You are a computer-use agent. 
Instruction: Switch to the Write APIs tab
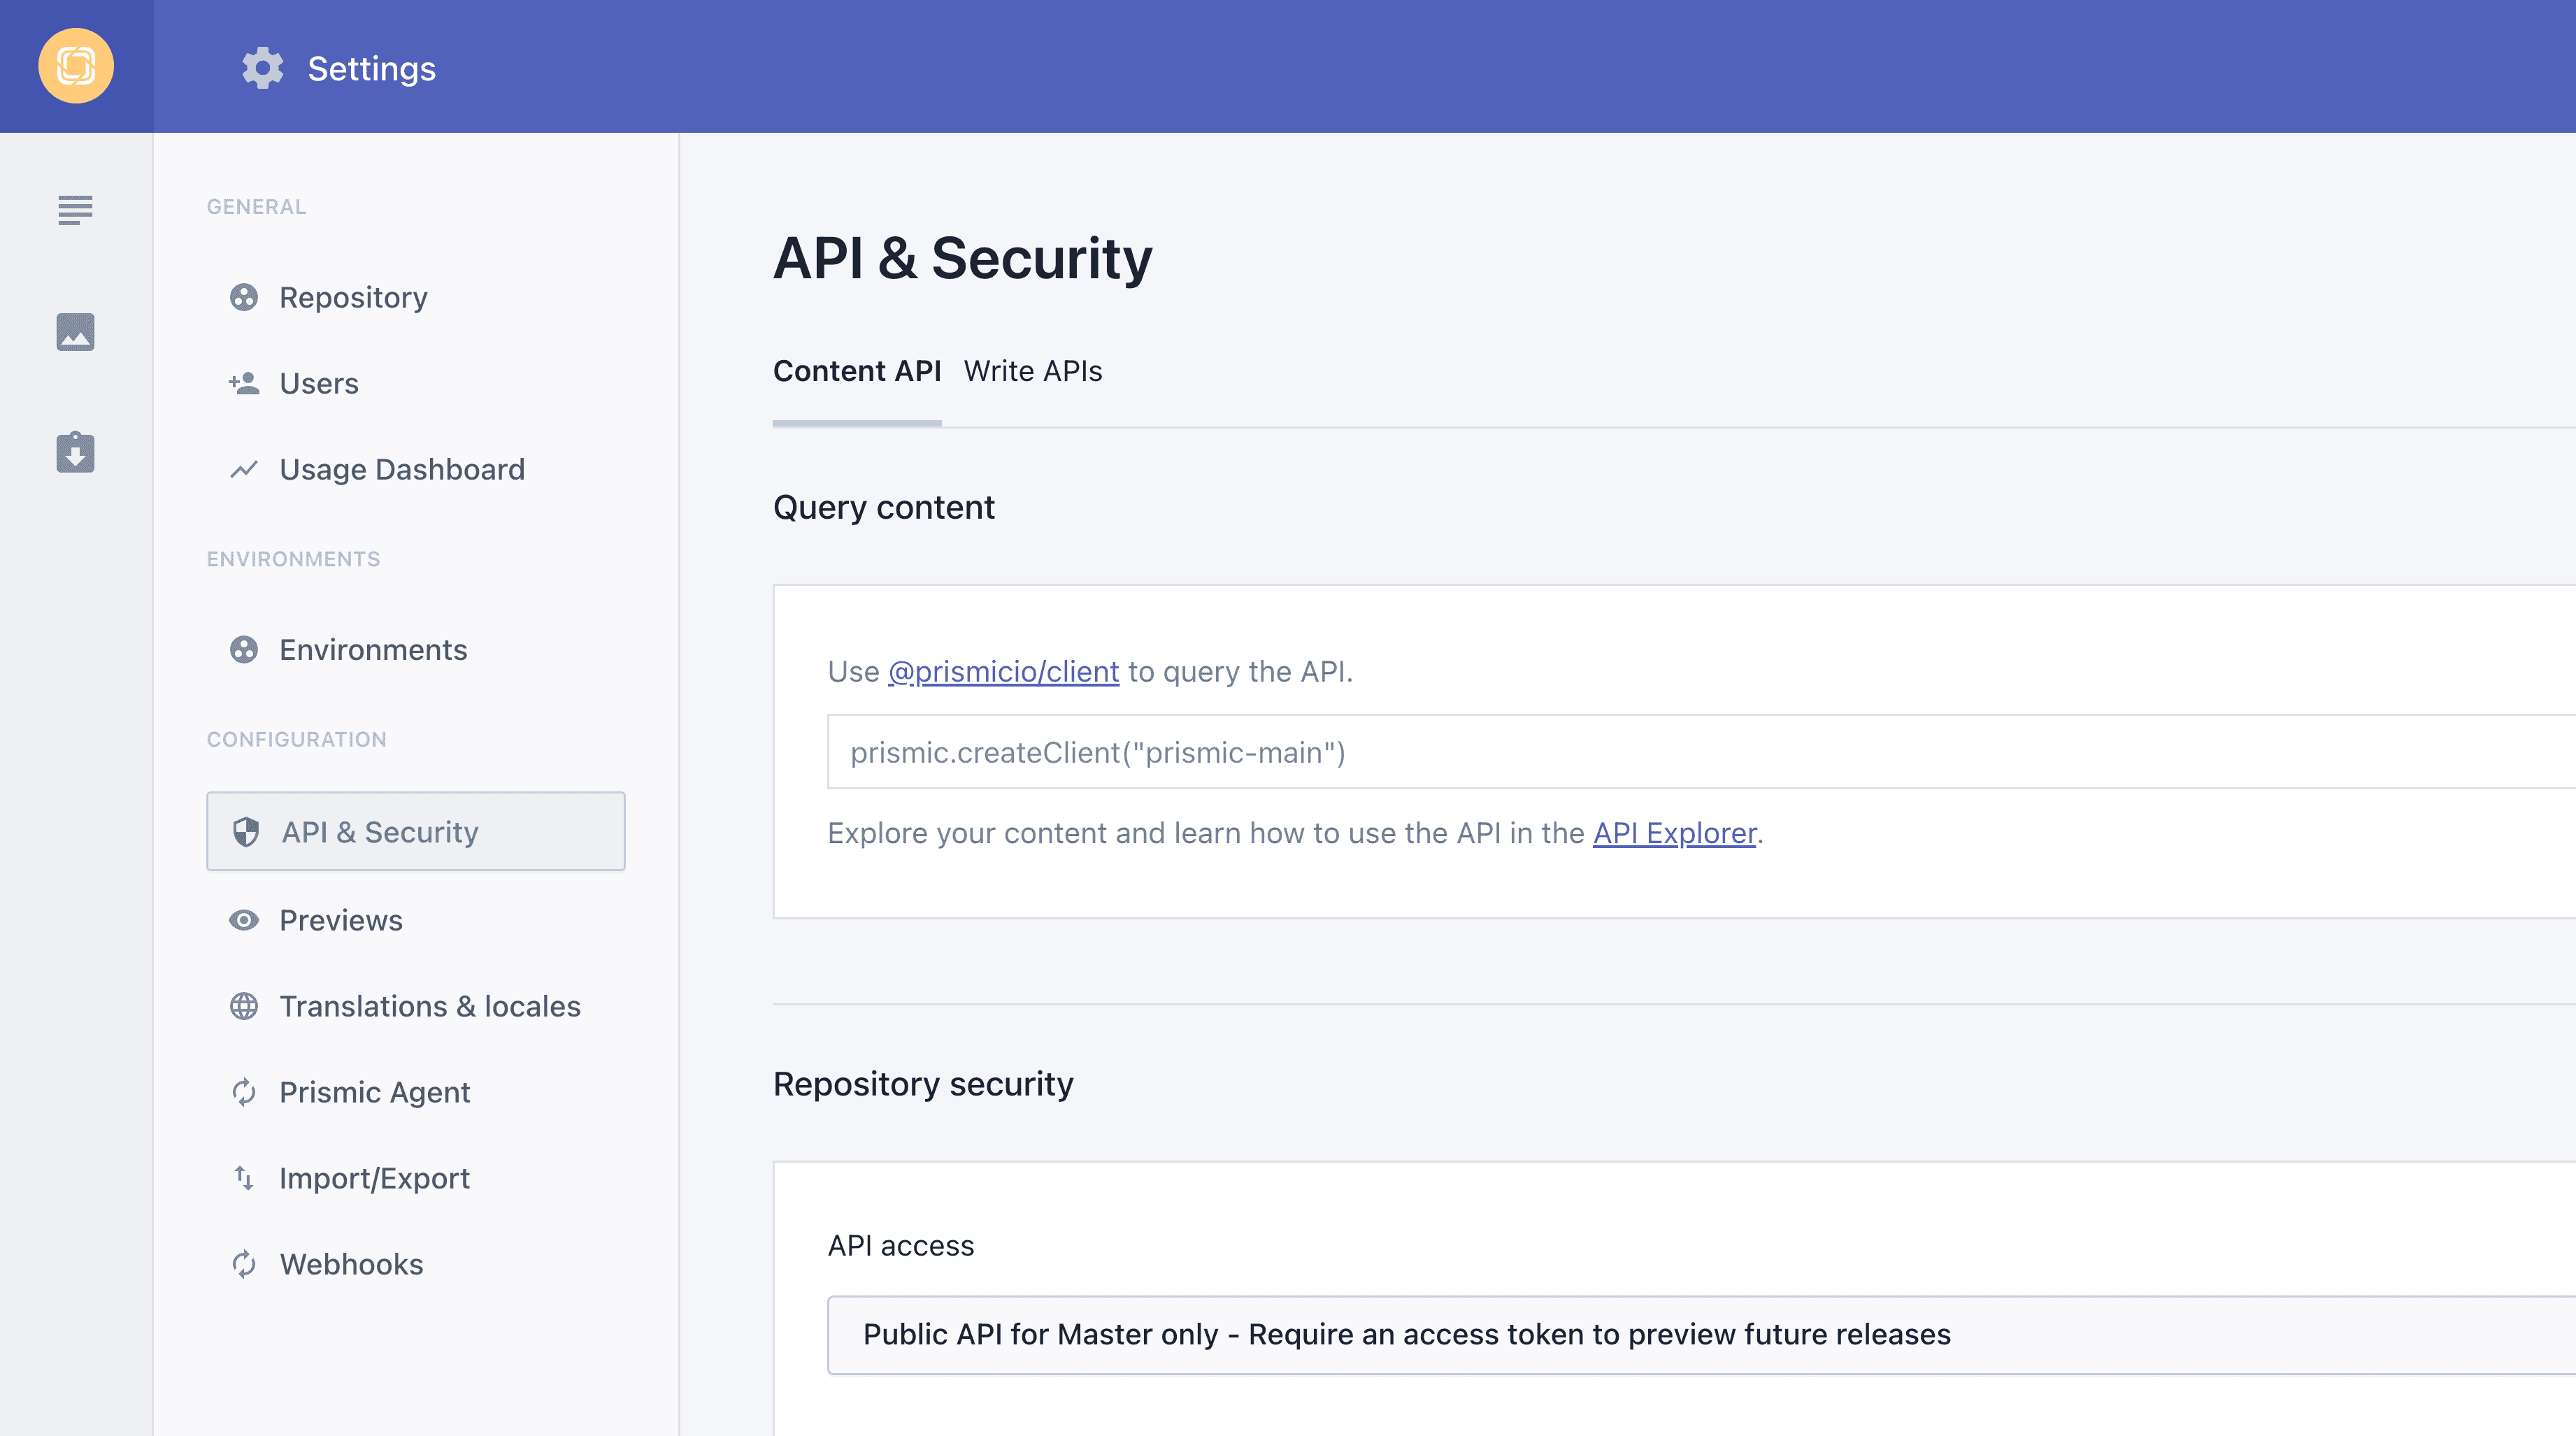point(1033,371)
